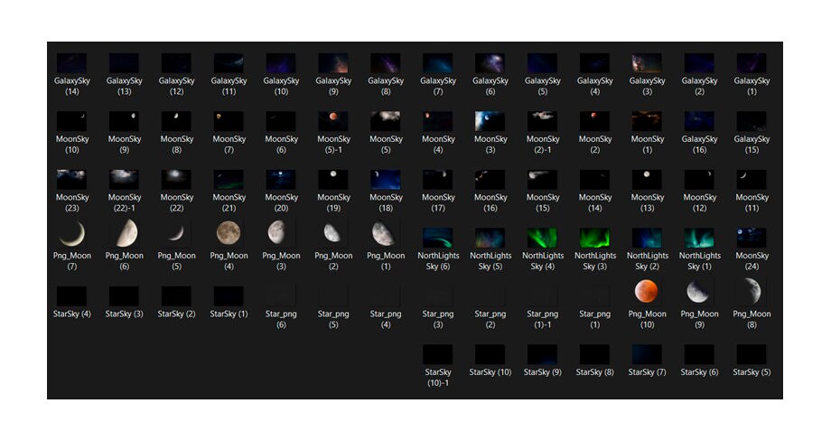
Task: Click the "MoonSky (16)" label
Action: coord(490,202)
